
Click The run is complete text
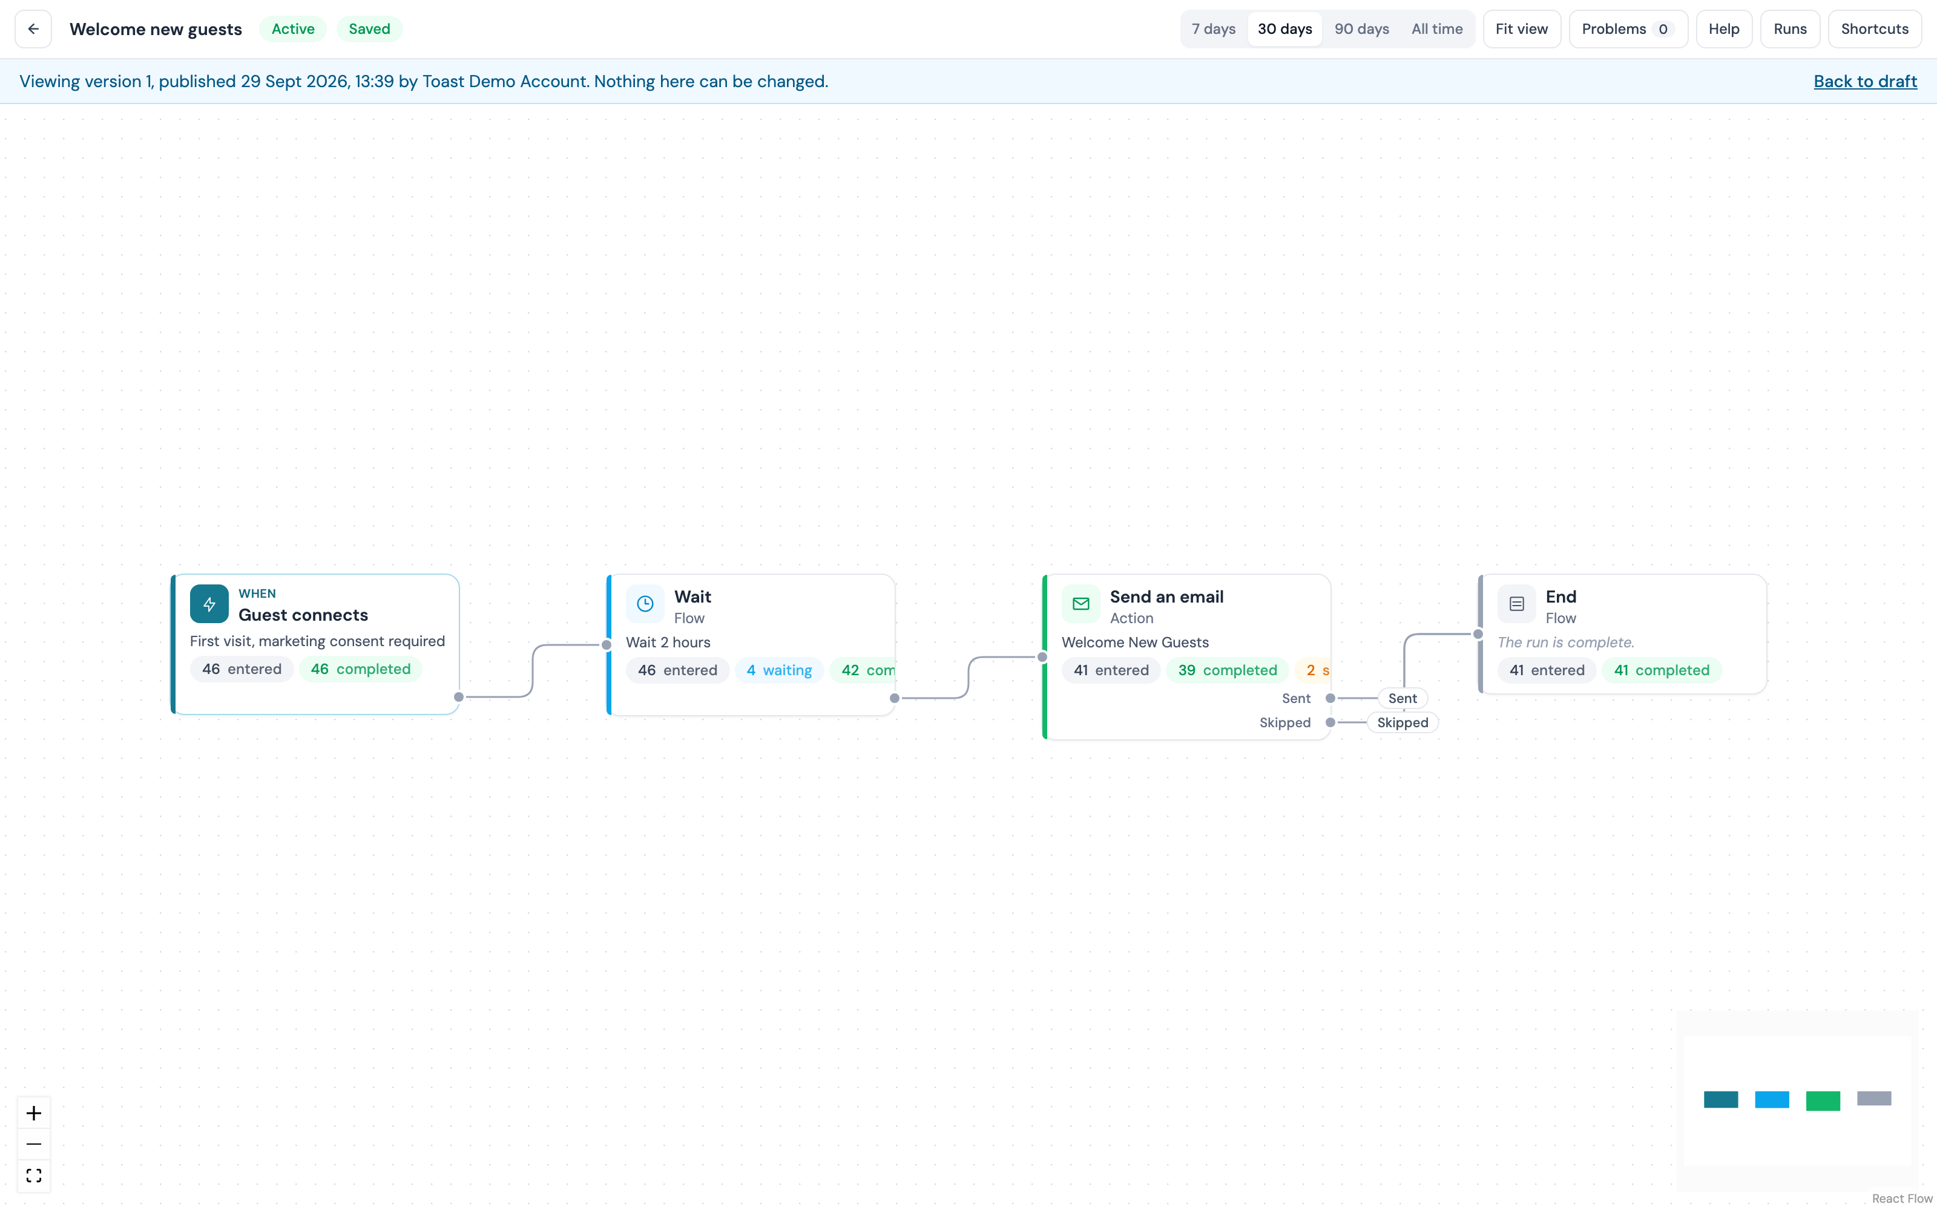[x=1565, y=643]
